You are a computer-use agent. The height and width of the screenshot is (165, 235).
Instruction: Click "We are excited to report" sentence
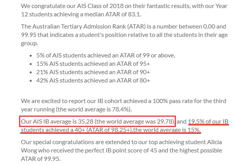point(54,102)
